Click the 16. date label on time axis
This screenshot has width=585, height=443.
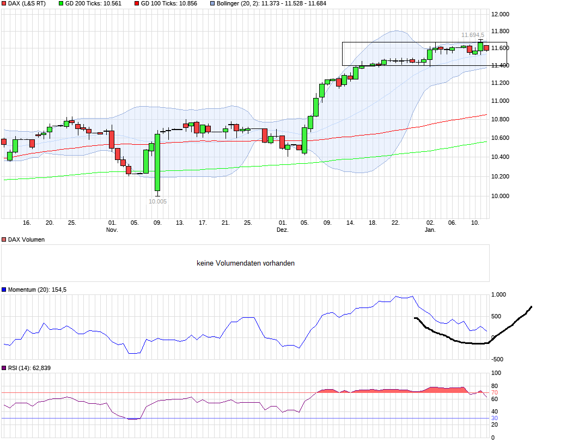(x=27, y=223)
